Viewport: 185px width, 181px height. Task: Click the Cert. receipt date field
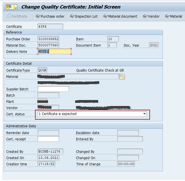tap(48, 139)
